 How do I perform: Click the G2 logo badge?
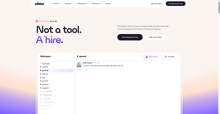[37, 21]
